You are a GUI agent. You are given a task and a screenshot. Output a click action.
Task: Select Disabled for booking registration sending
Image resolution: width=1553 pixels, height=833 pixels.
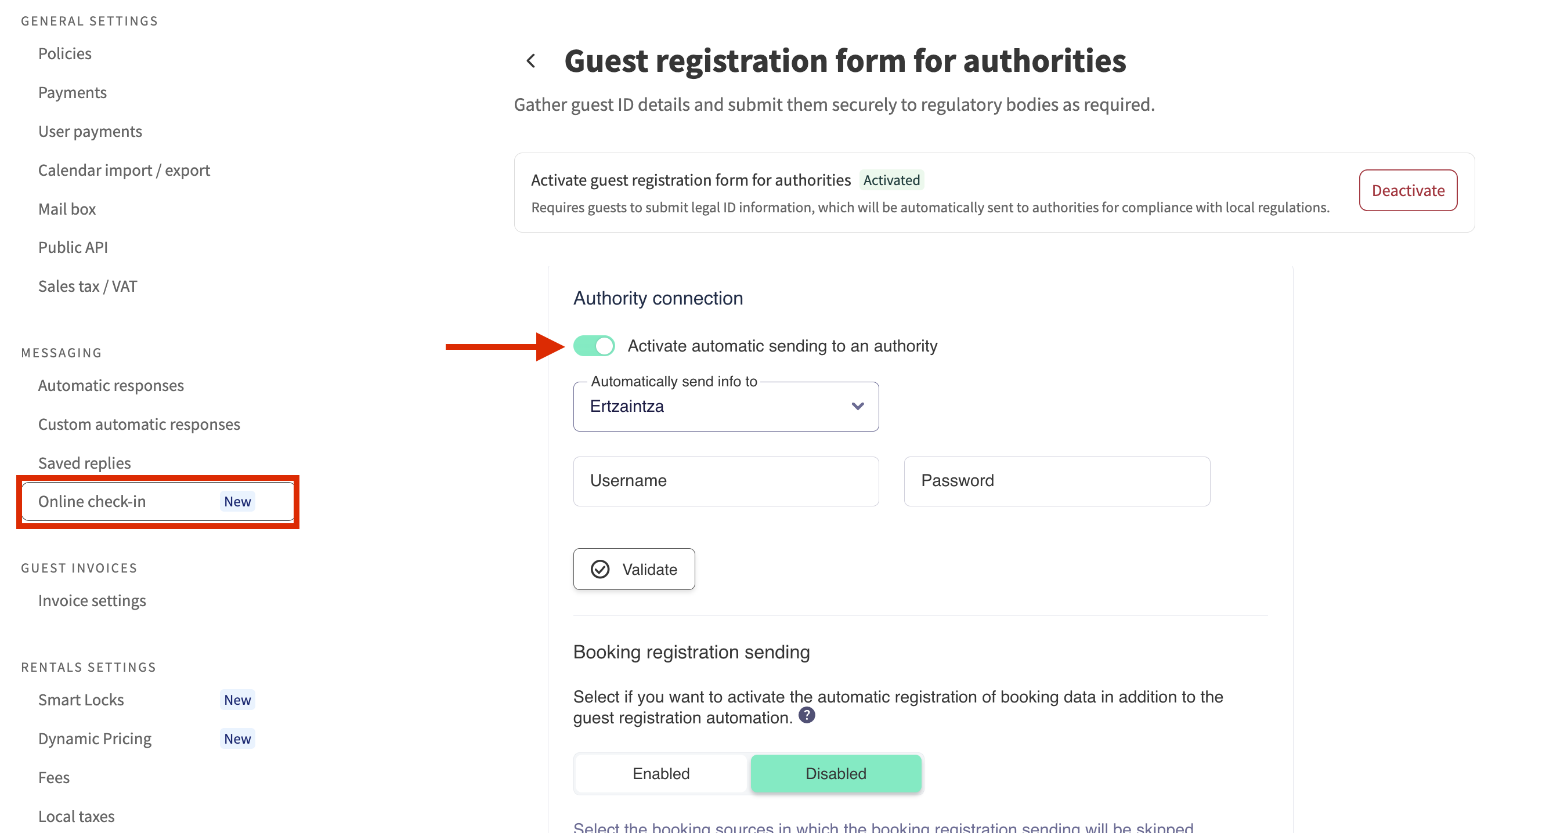pos(836,773)
